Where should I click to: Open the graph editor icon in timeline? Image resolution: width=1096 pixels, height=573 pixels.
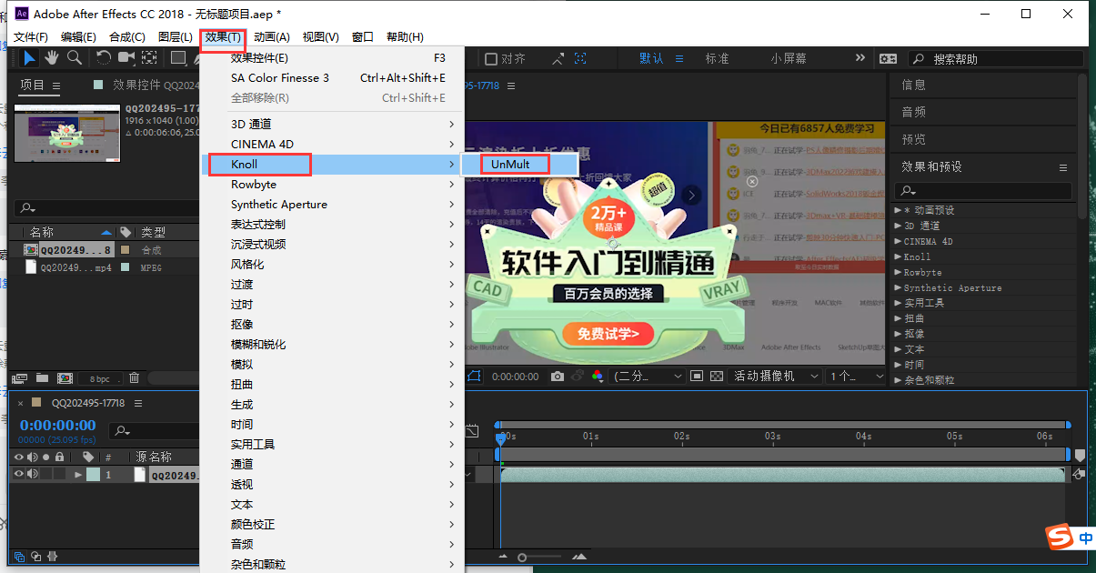tap(472, 430)
